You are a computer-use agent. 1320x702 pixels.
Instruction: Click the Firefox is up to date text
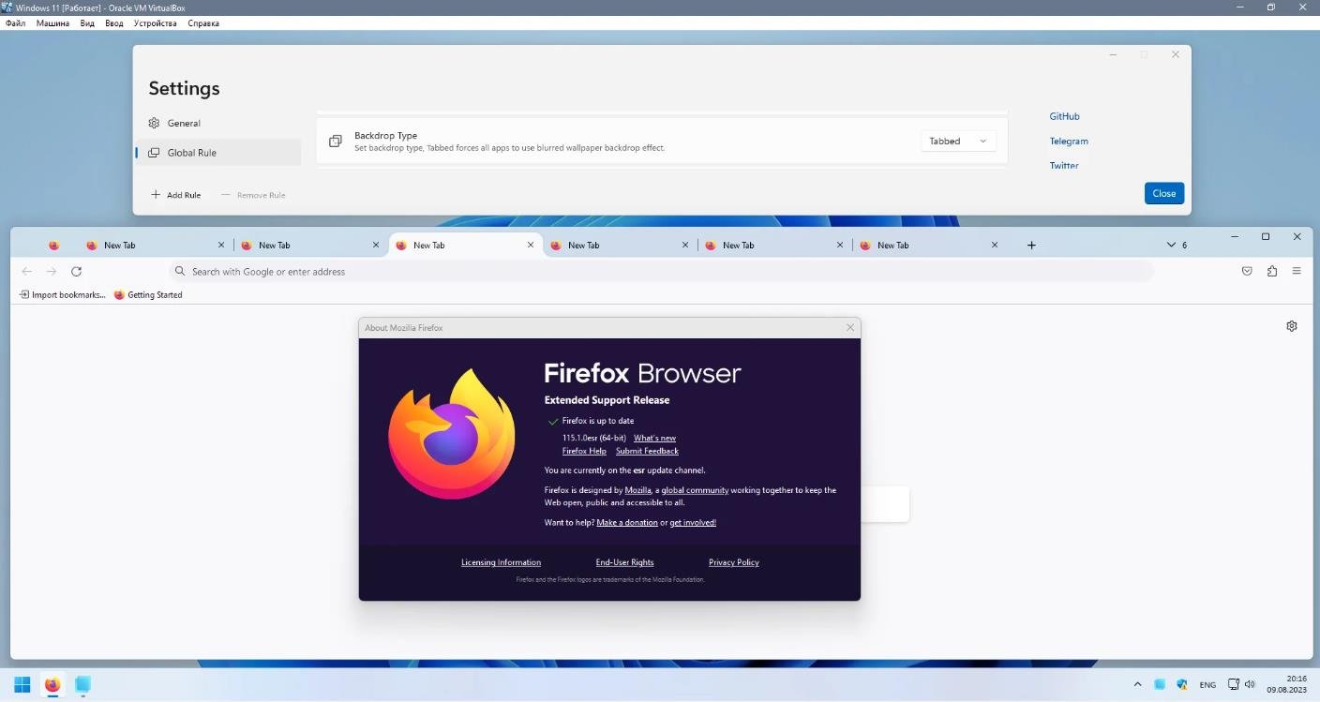(x=598, y=421)
